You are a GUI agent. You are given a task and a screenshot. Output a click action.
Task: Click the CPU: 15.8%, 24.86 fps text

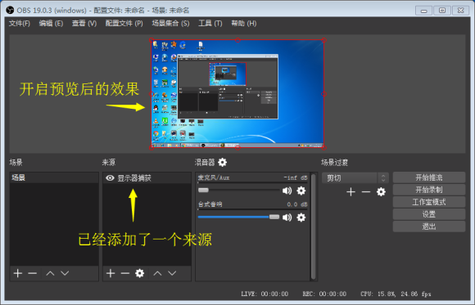click(x=396, y=294)
